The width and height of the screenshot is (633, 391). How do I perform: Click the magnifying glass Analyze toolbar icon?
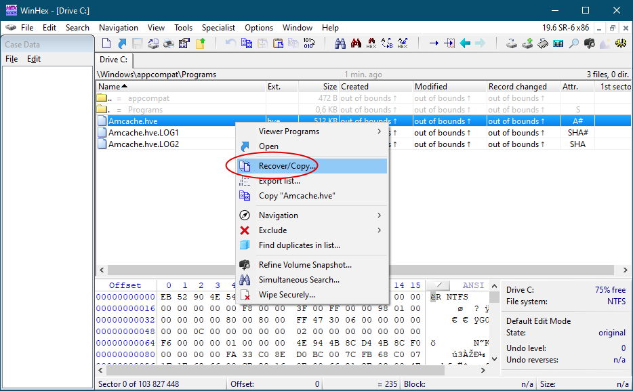573,43
